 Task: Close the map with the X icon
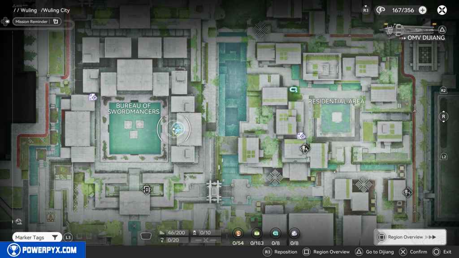pyautogui.click(x=442, y=10)
